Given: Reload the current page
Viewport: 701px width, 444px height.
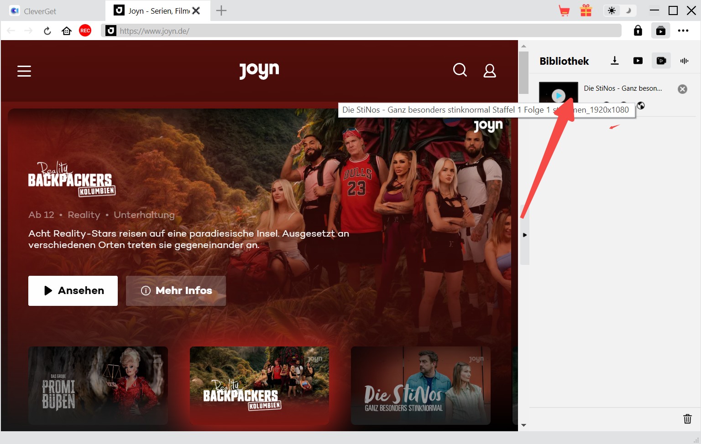Looking at the screenshot, I should pyautogui.click(x=47, y=31).
